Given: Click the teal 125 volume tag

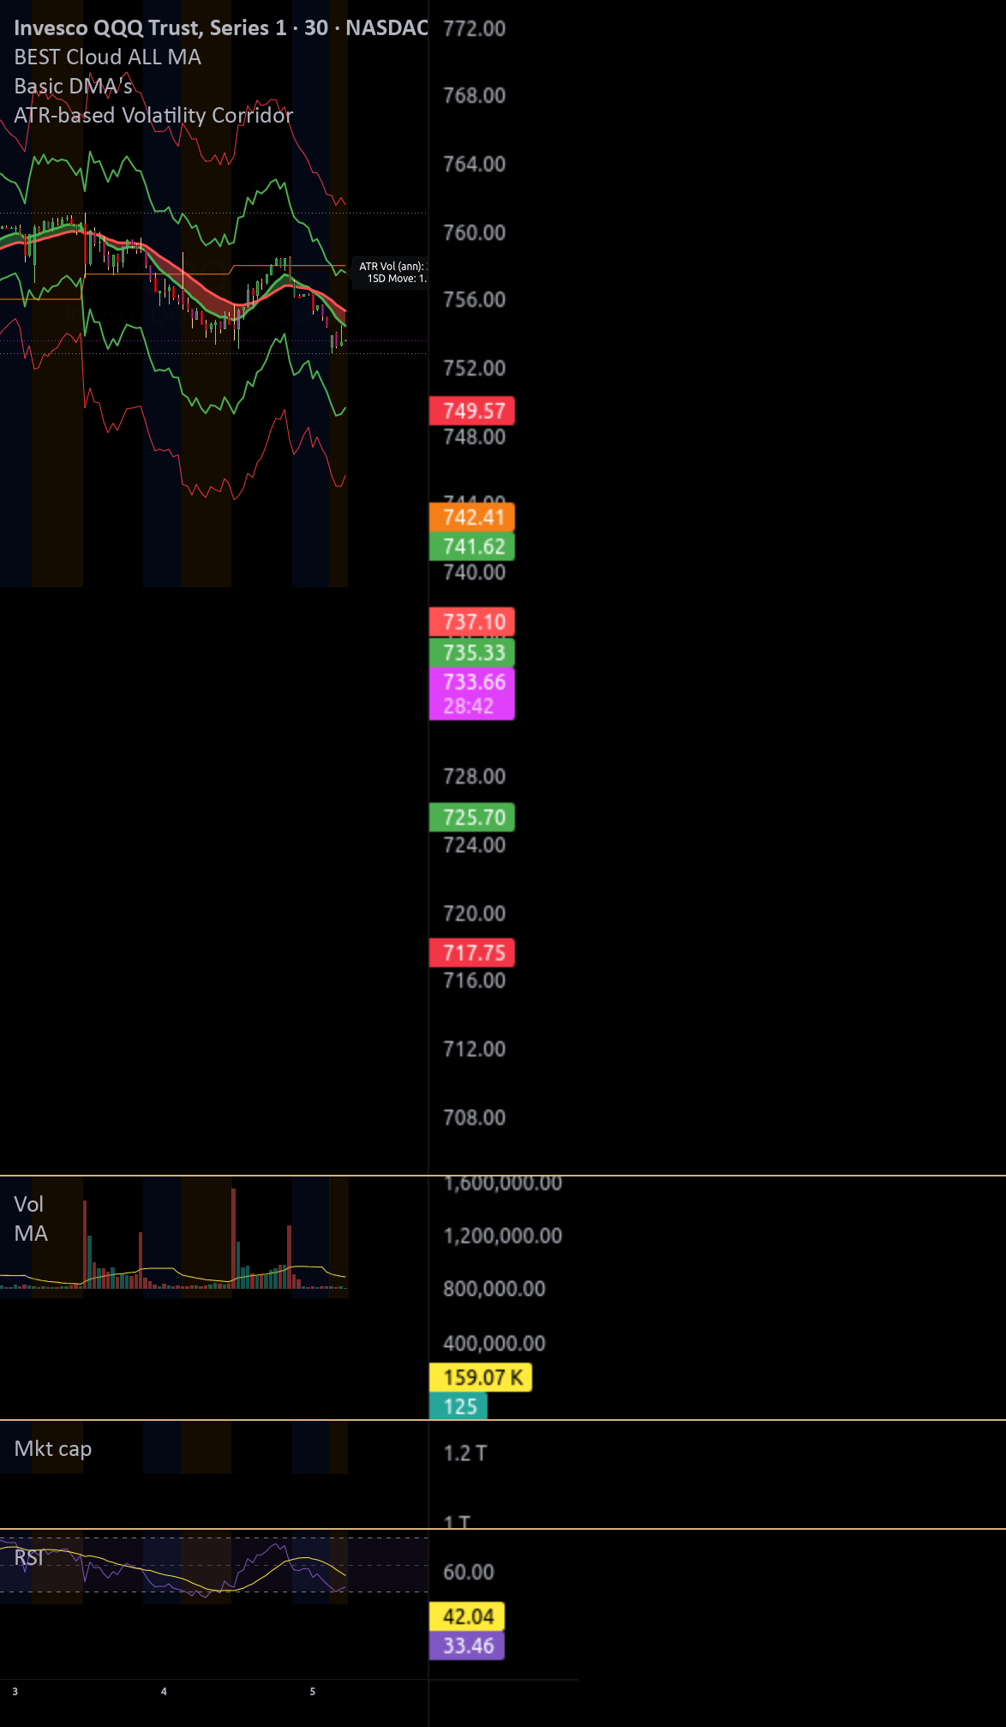Looking at the screenshot, I should [458, 1406].
